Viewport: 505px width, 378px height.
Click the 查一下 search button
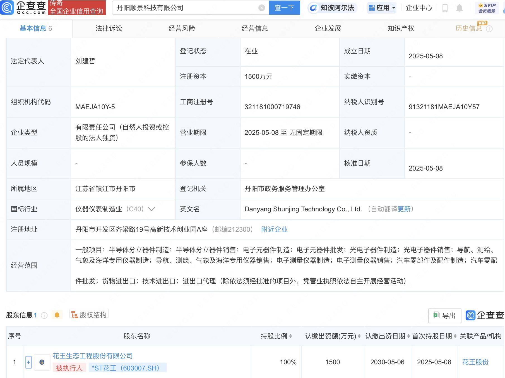pyautogui.click(x=284, y=8)
